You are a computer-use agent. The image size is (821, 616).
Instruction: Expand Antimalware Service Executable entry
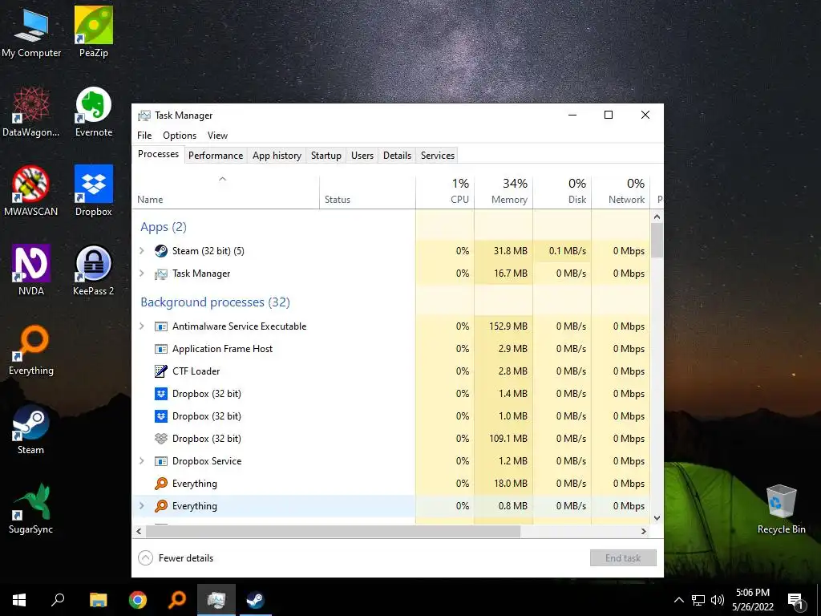[x=141, y=326]
